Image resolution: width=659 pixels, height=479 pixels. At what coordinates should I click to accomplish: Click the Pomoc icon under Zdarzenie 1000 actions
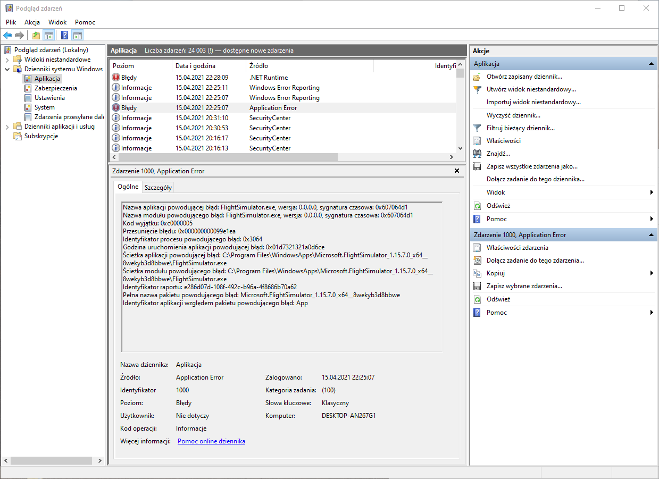[x=477, y=313]
